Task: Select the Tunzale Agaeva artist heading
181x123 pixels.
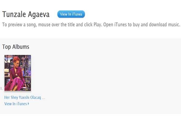Action: pyautogui.click(x=26, y=14)
